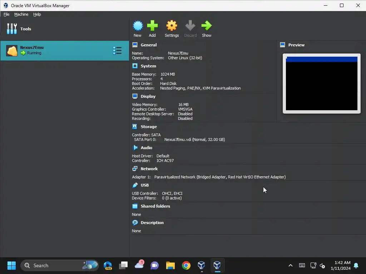Open the File menu

(6, 14)
